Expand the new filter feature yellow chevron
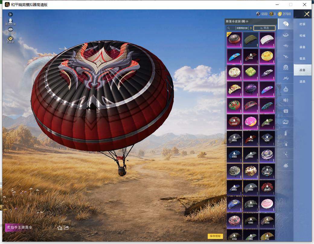314x244 pixels. coord(251,28)
